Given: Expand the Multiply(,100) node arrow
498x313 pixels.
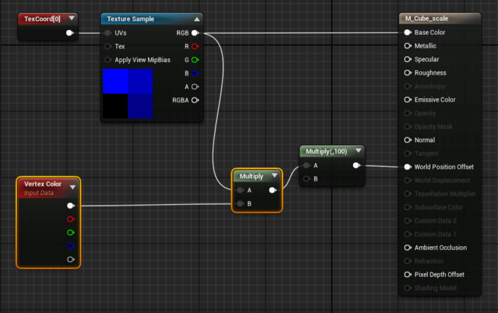Looking at the screenshot, I should click(x=358, y=151).
